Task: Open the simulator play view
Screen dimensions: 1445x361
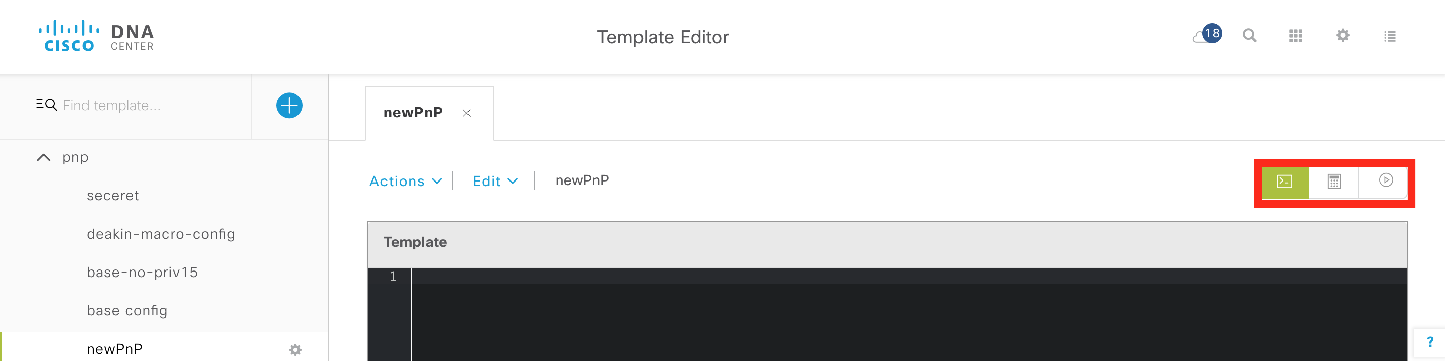Action: (1385, 180)
